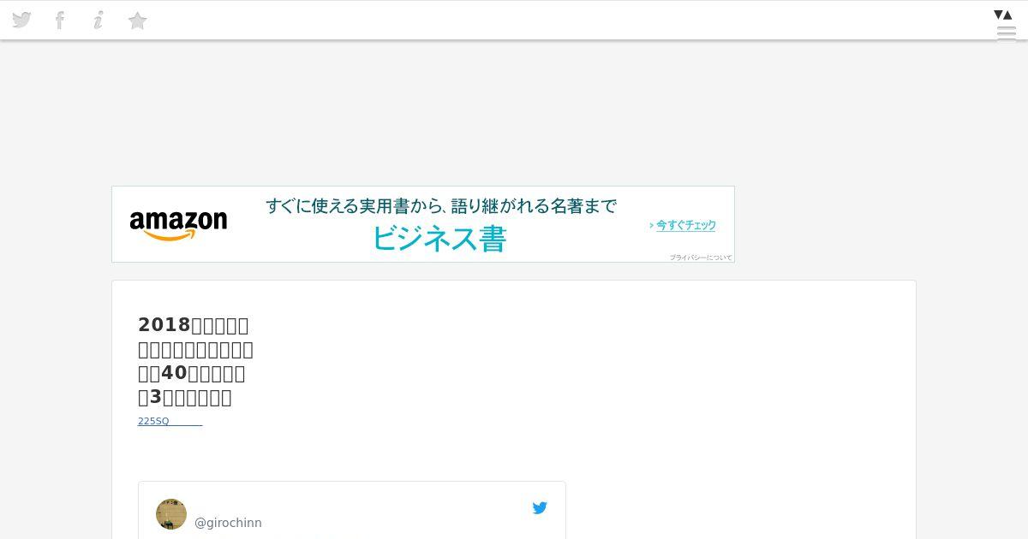Click the Amazon logo in the ad banner
1028x539 pixels.
pyautogui.click(x=178, y=225)
